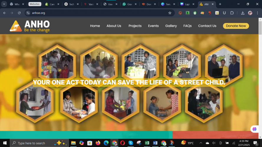Switch to the Varsi tab
This screenshot has width=262, height=147.
91,4
